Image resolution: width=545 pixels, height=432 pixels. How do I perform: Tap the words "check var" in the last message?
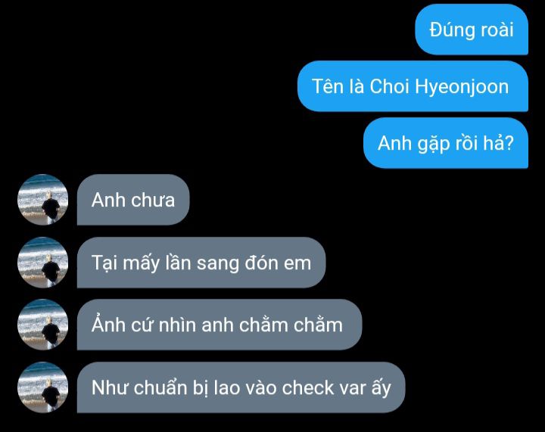(324, 387)
